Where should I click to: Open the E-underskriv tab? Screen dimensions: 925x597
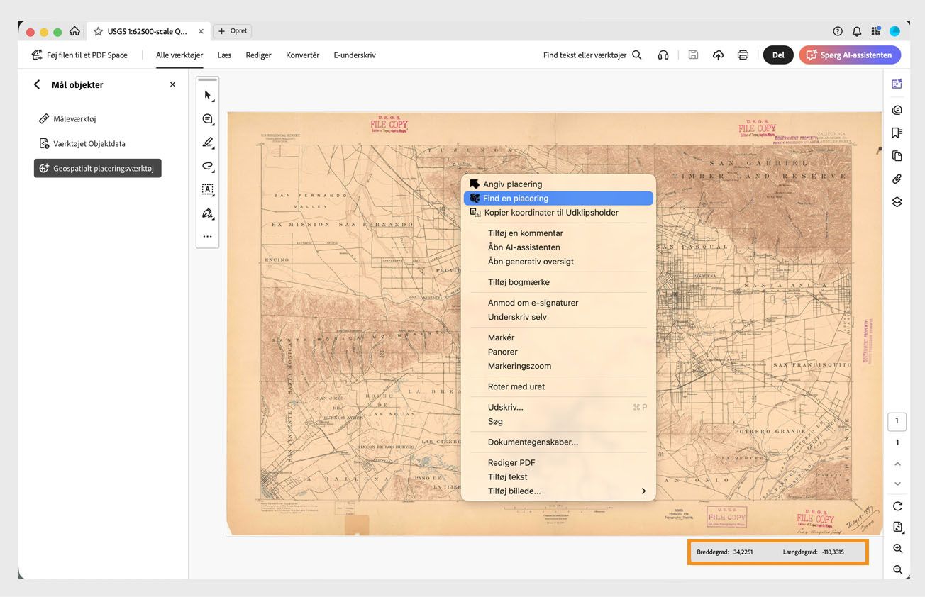[355, 55]
